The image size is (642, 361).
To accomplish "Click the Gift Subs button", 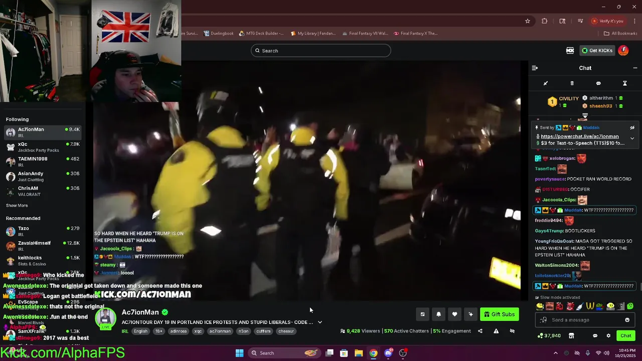I will pos(500,314).
